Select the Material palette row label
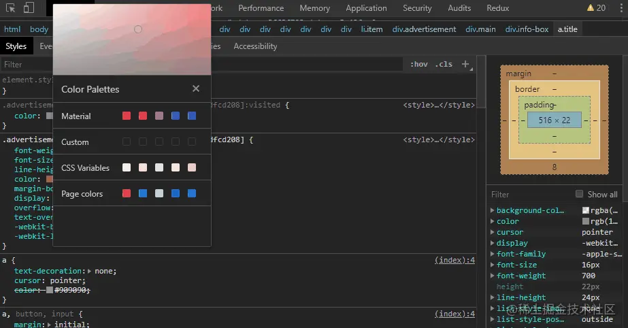 [76, 116]
